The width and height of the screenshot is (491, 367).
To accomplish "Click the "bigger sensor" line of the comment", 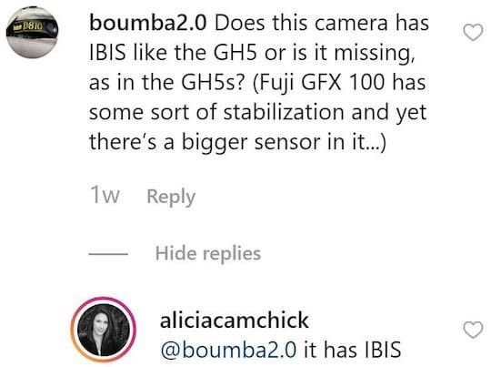I will click(237, 143).
